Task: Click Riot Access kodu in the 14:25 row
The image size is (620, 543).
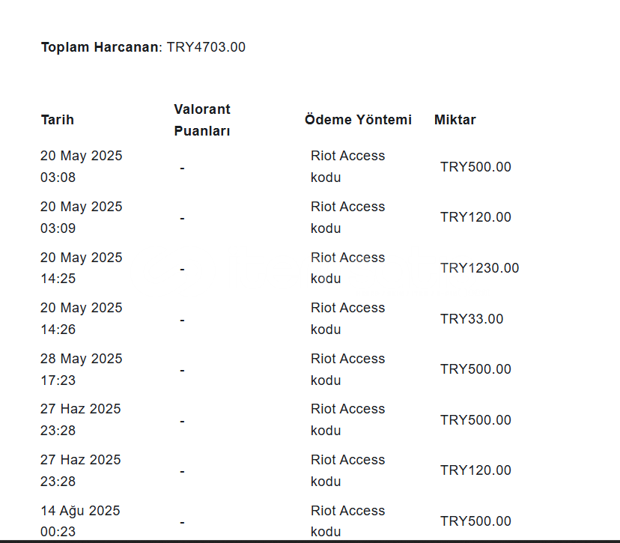Action: 347,268
